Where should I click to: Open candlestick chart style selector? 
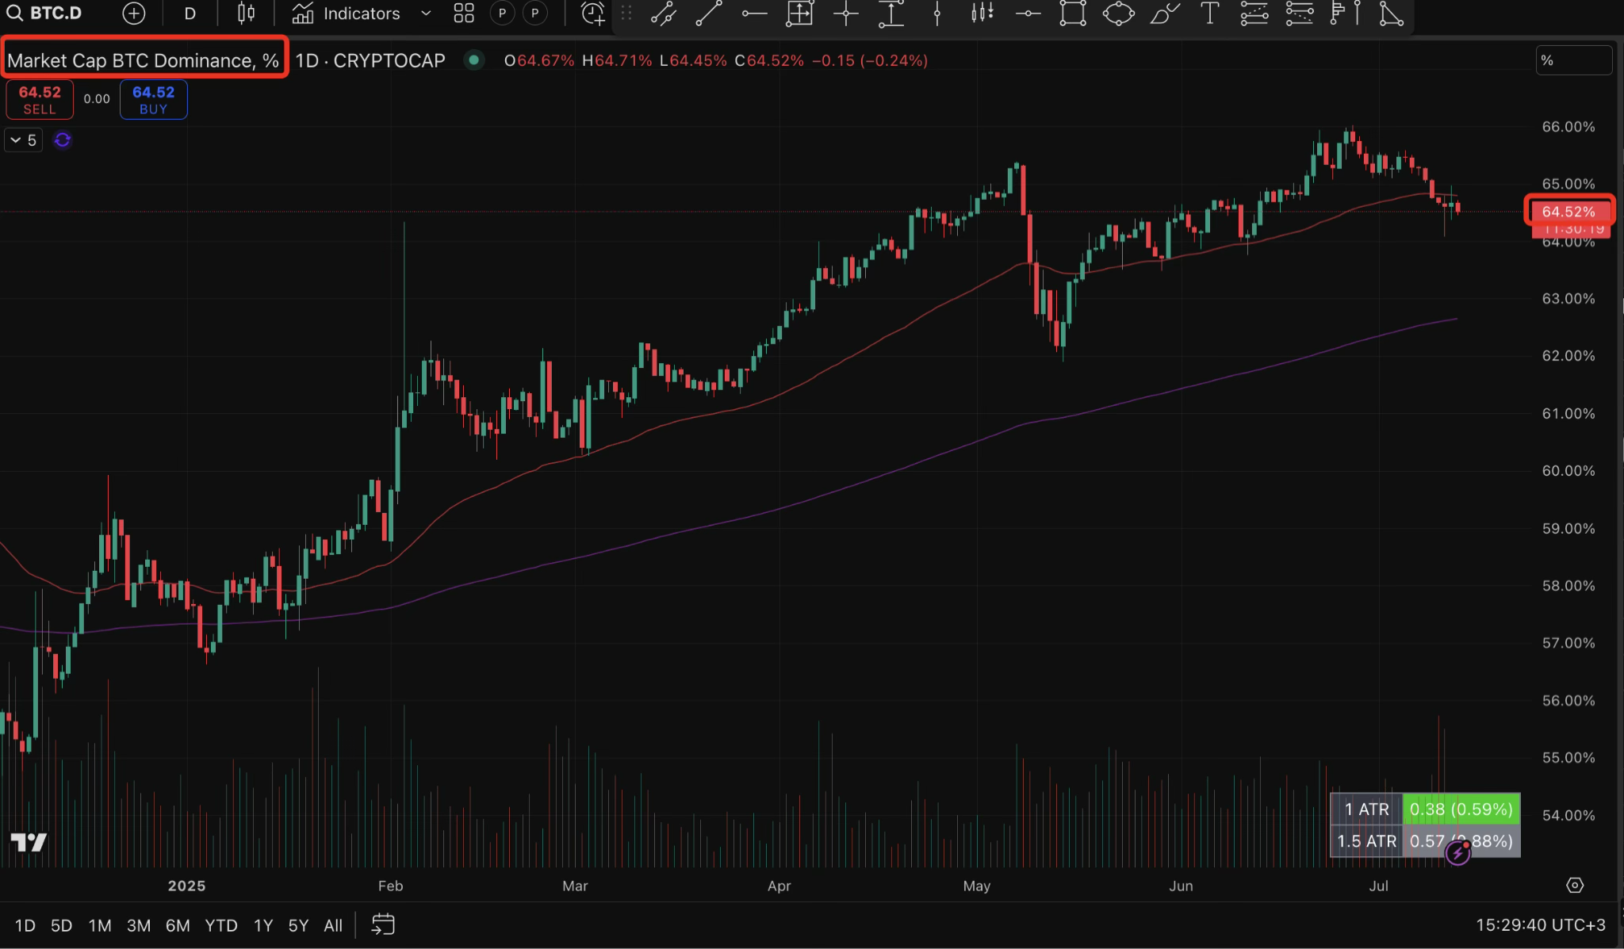[246, 13]
